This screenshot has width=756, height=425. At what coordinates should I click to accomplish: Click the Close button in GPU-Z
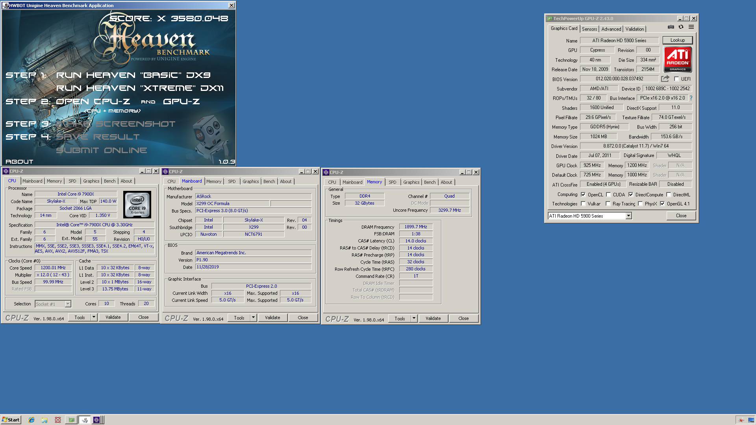pos(681,216)
